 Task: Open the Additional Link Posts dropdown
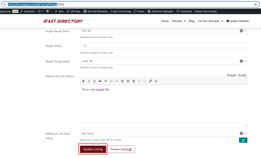(x=245, y=133)
